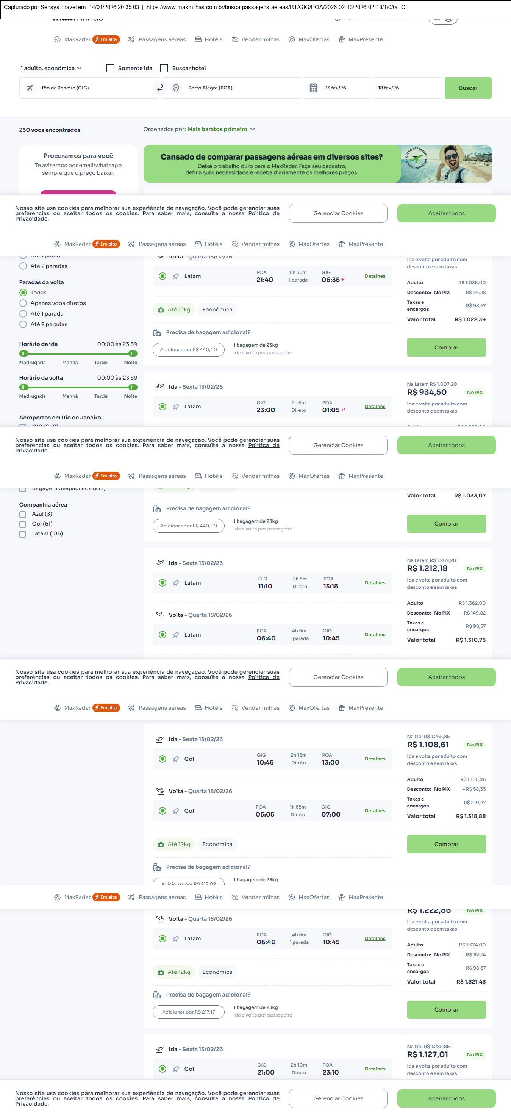
Task: Enable the Somente ida checkbox
Action: tap(110, 68)
